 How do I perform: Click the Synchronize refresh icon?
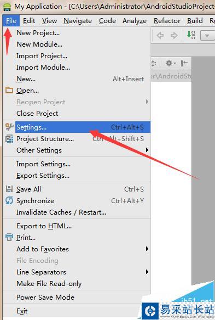[x=9, y=200]
